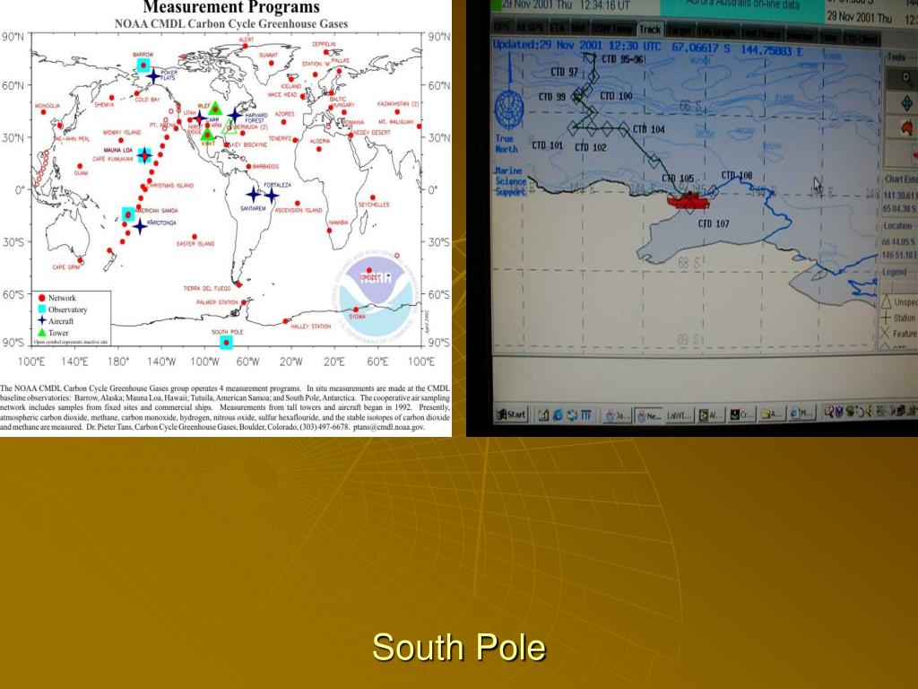Click the 'CTD 104' station label
The image size is (918, 689).
(649, 129)
